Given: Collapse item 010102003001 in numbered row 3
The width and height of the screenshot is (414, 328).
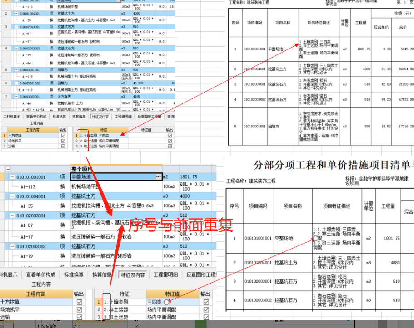Looking at the screenshot, I should click(17, 27).
